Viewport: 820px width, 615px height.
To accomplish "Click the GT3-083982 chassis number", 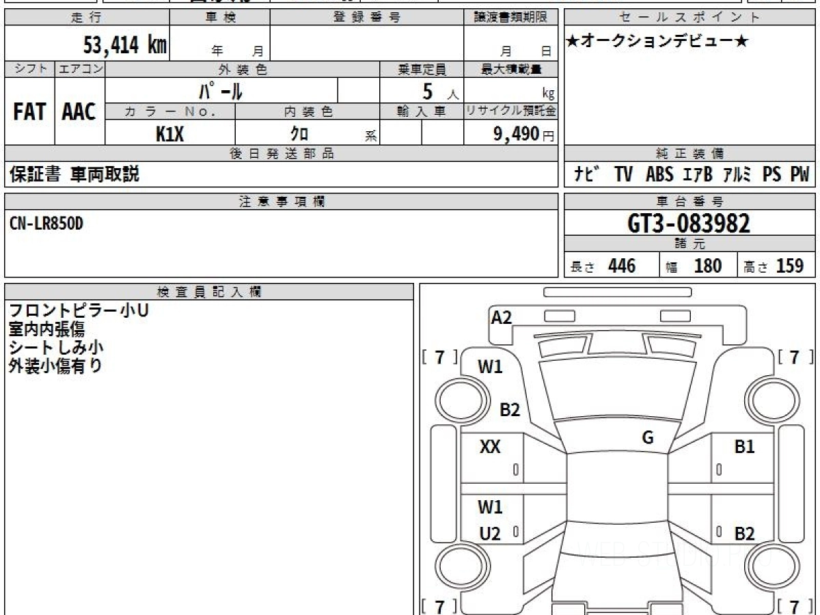I will pyautogui.click(x=689, y=223).
